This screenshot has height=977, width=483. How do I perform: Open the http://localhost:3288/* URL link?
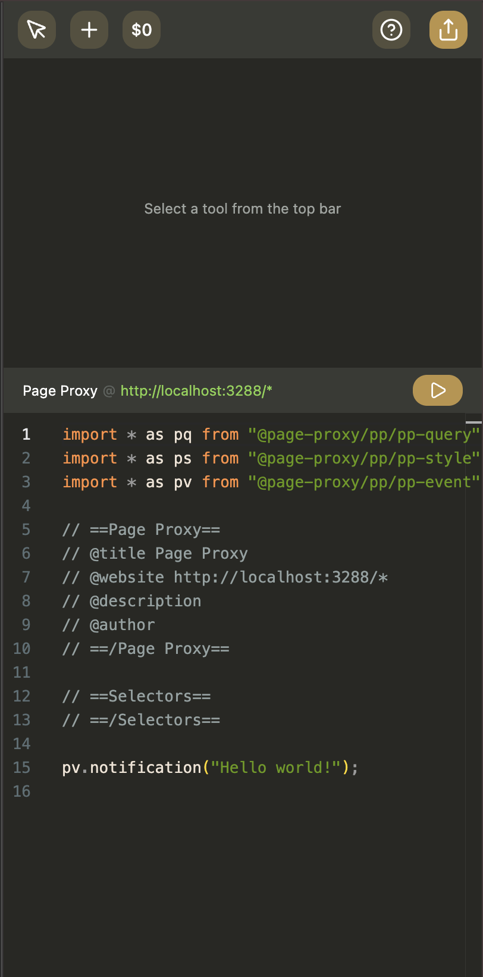[196, 391]
